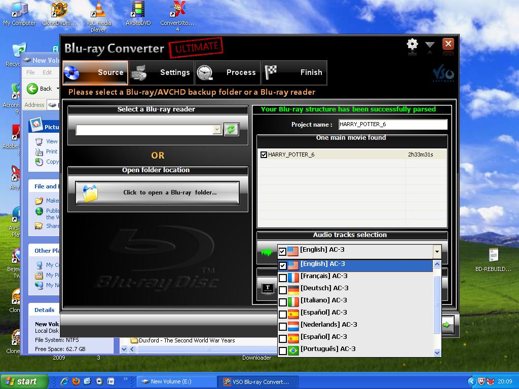Launch AVStoDVD desktop shortcut
519x389 pixels.
(138, 14)
